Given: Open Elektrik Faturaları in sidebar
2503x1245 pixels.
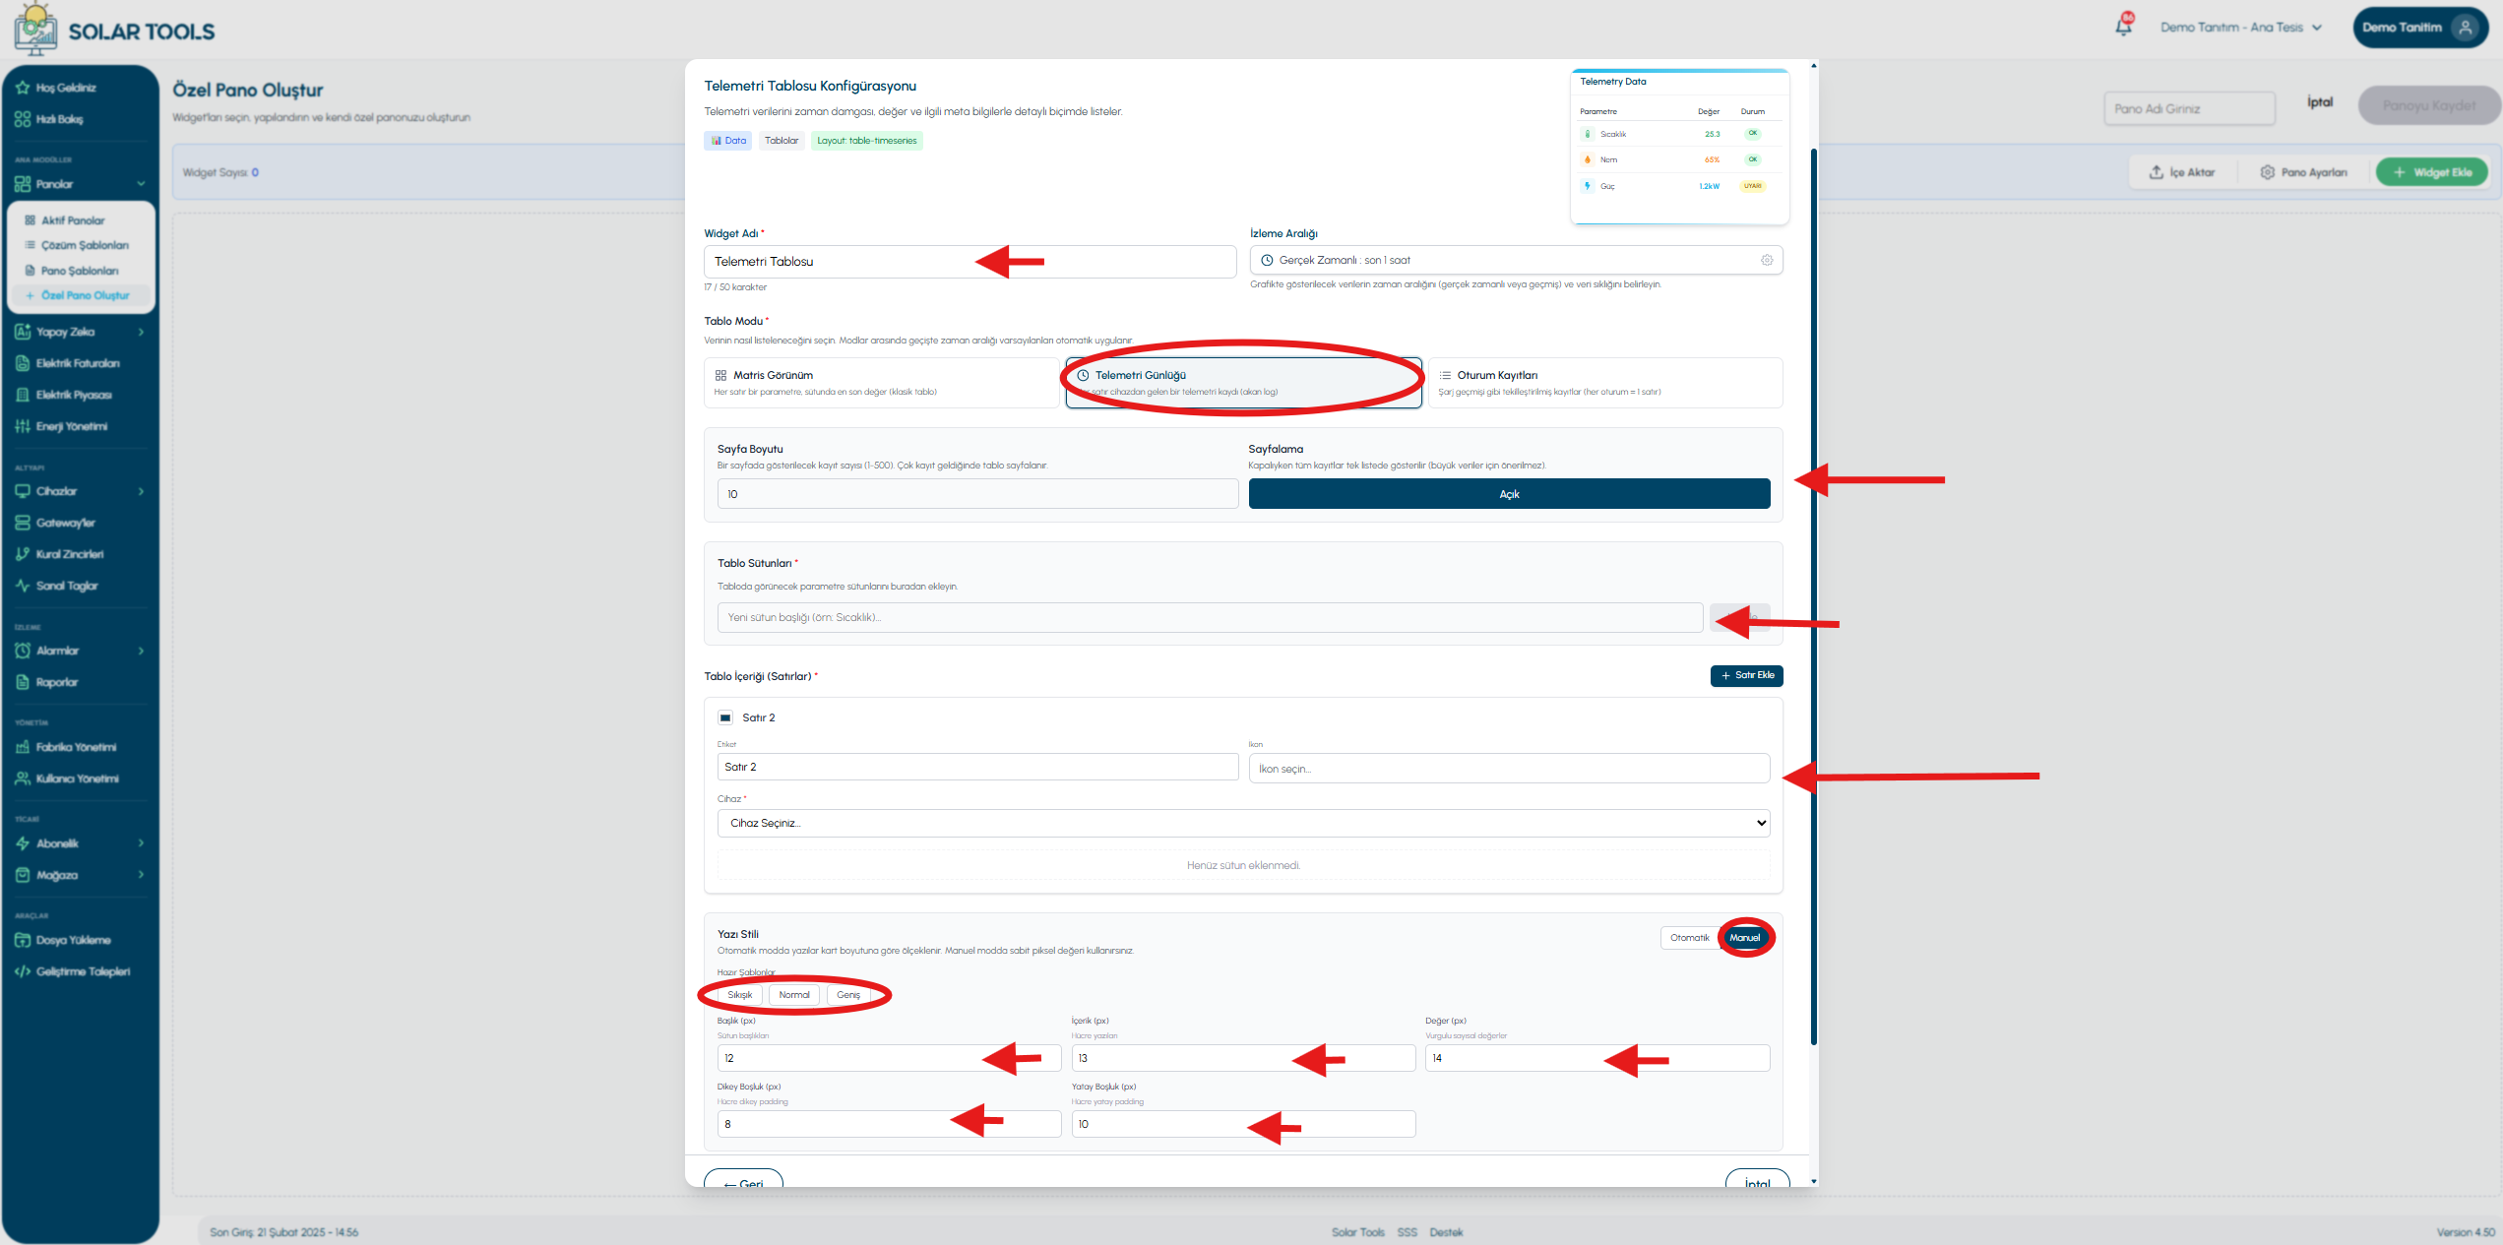Looking at the screenshot, I should pos(79,363).
